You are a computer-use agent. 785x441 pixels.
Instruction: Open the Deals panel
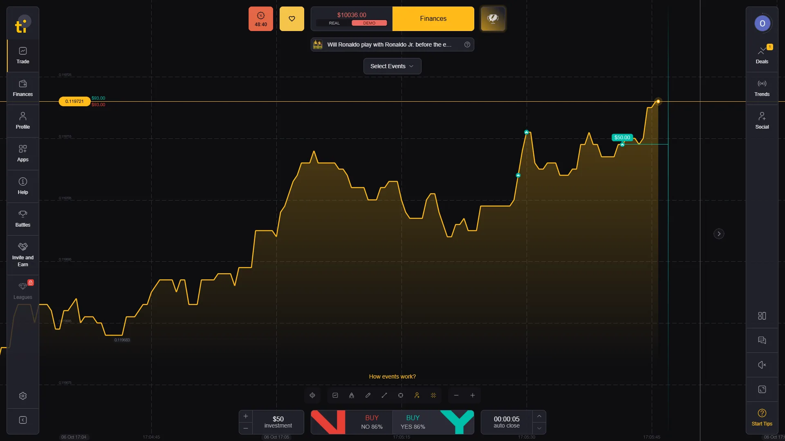(762, 56)
